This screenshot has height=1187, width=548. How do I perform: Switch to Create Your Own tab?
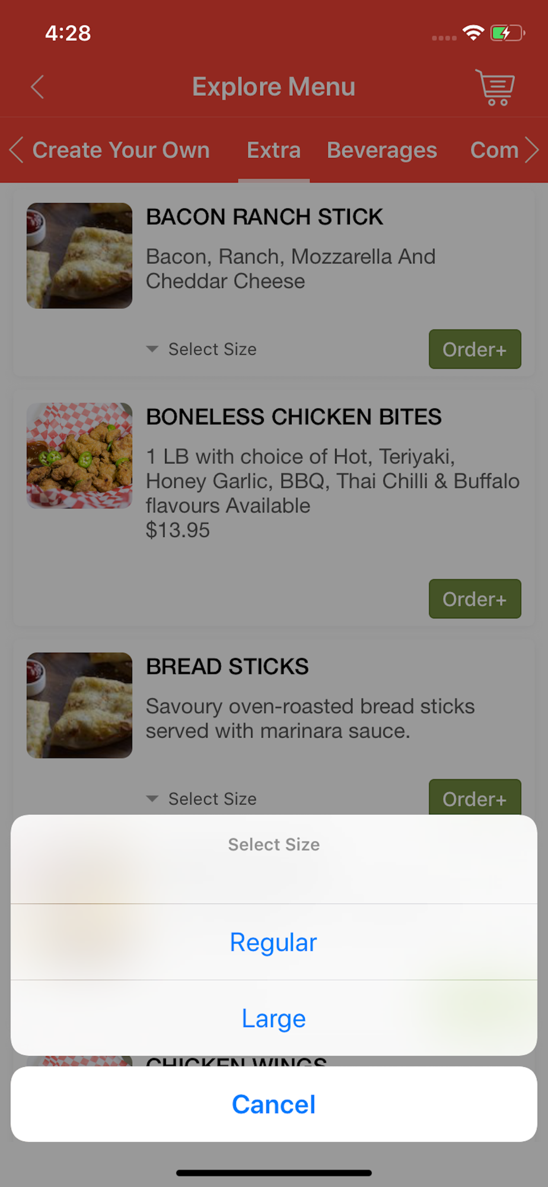coord(121,150)
